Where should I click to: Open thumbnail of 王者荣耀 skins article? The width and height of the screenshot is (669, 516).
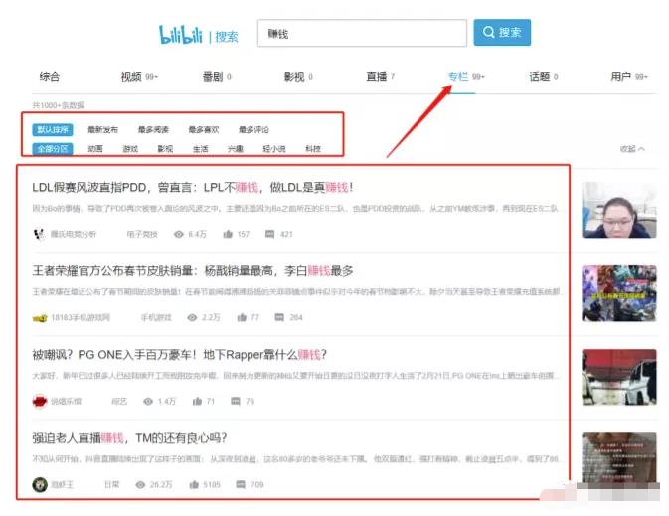[619, 293]
